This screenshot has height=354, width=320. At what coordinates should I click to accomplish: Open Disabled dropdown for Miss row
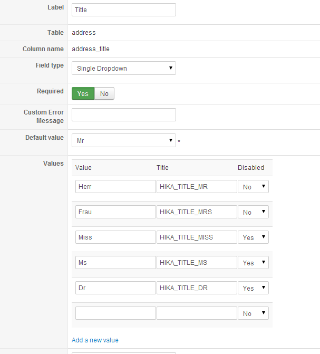click(x=253, y=237)
